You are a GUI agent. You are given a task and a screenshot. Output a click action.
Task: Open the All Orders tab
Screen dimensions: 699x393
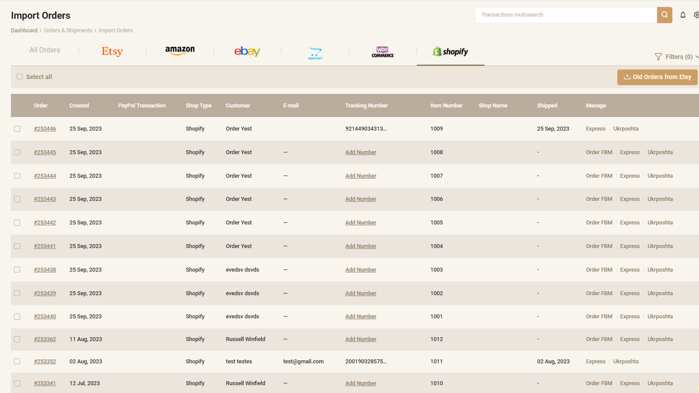click(45, 50)
